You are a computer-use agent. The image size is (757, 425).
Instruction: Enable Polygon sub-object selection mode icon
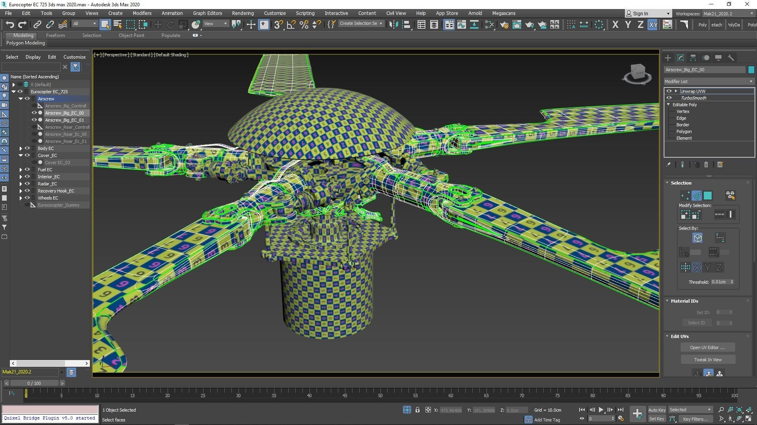[x=708, y=196]
